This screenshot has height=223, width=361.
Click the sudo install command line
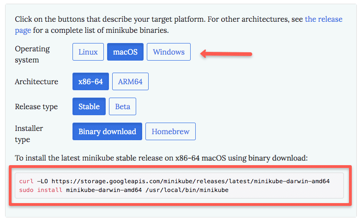124,190
